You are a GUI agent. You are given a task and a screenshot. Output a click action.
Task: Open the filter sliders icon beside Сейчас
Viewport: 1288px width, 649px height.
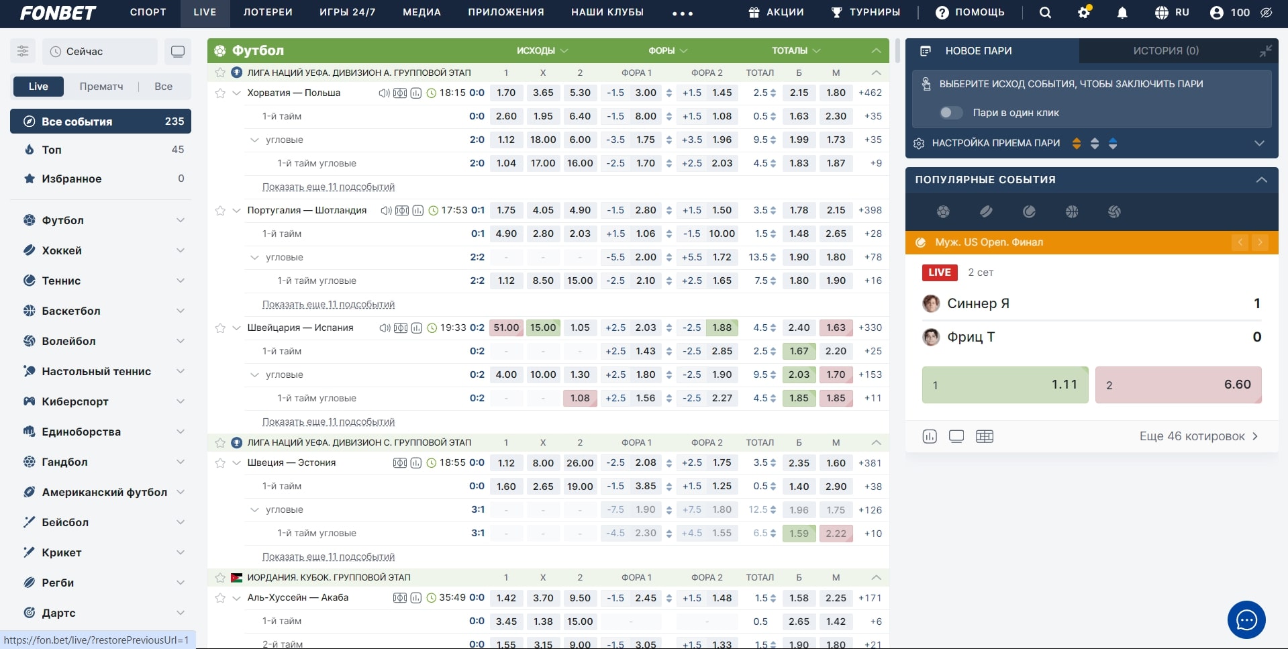(x=23, y=52)
